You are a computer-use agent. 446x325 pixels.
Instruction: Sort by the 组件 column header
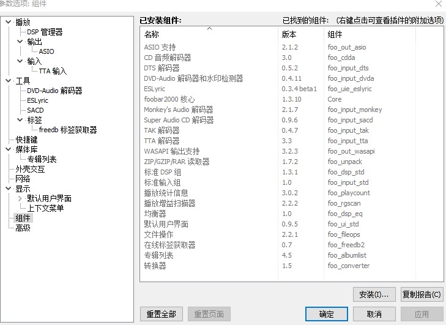370,34
